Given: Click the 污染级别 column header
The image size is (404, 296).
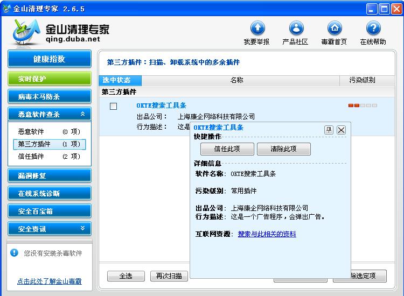Looking at the screenshot, I should coord(367,80).
